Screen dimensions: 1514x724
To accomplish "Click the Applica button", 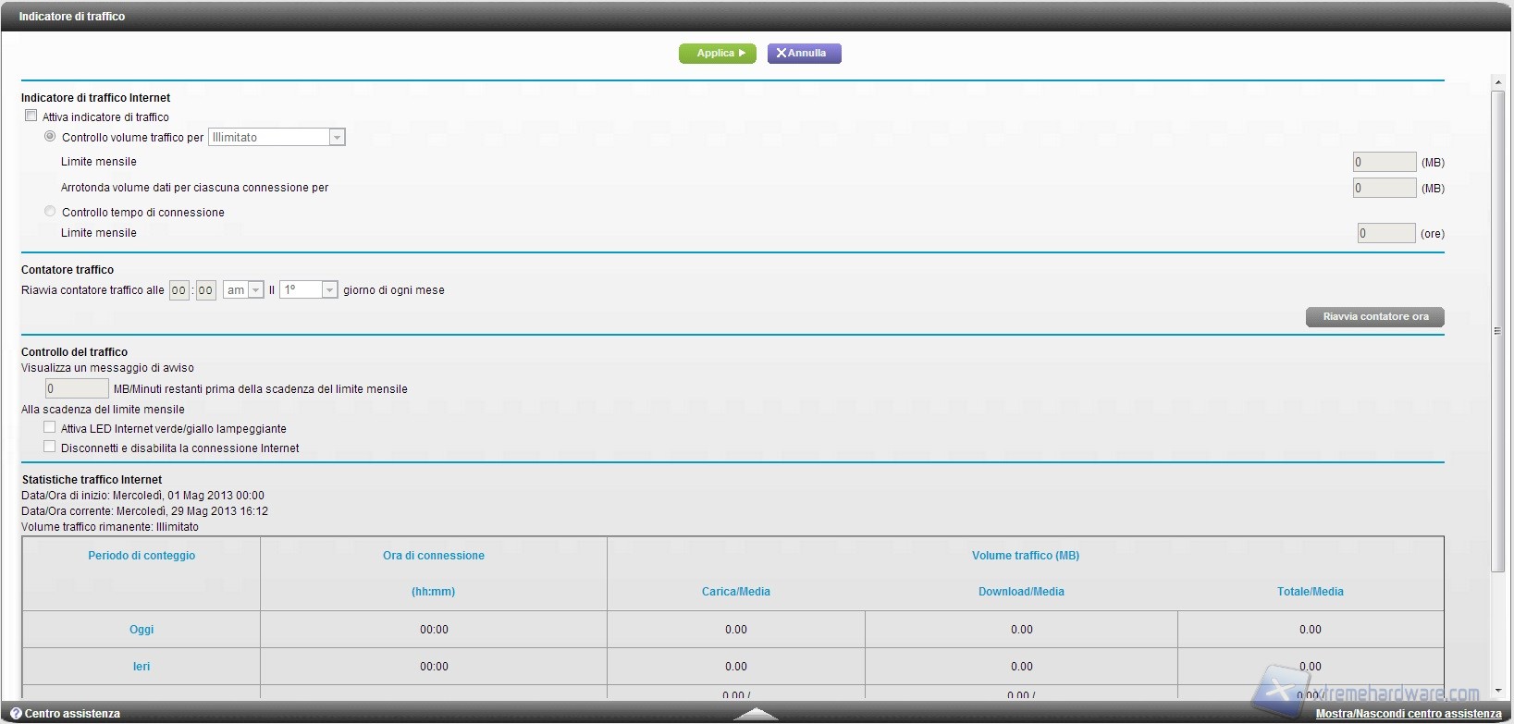I will tap(717, 54).
